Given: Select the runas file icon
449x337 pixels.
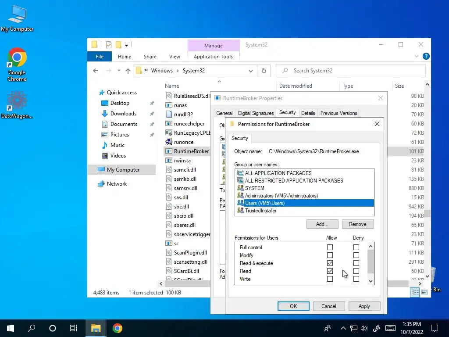Looking at the screenshot, I should (169, 105).
